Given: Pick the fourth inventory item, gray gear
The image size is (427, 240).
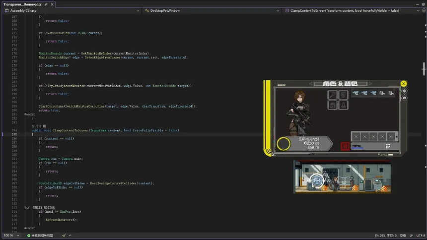Looking at the screenshot, I should click(x=382, y=93).
